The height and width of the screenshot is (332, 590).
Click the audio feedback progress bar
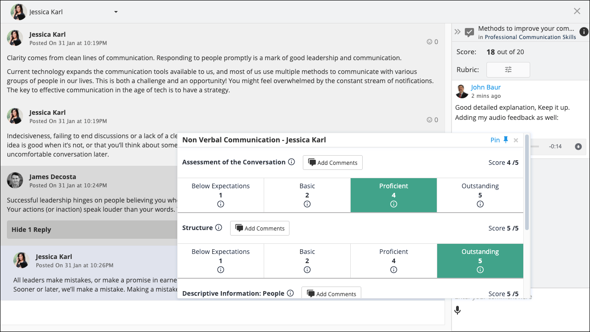point(535,146)
